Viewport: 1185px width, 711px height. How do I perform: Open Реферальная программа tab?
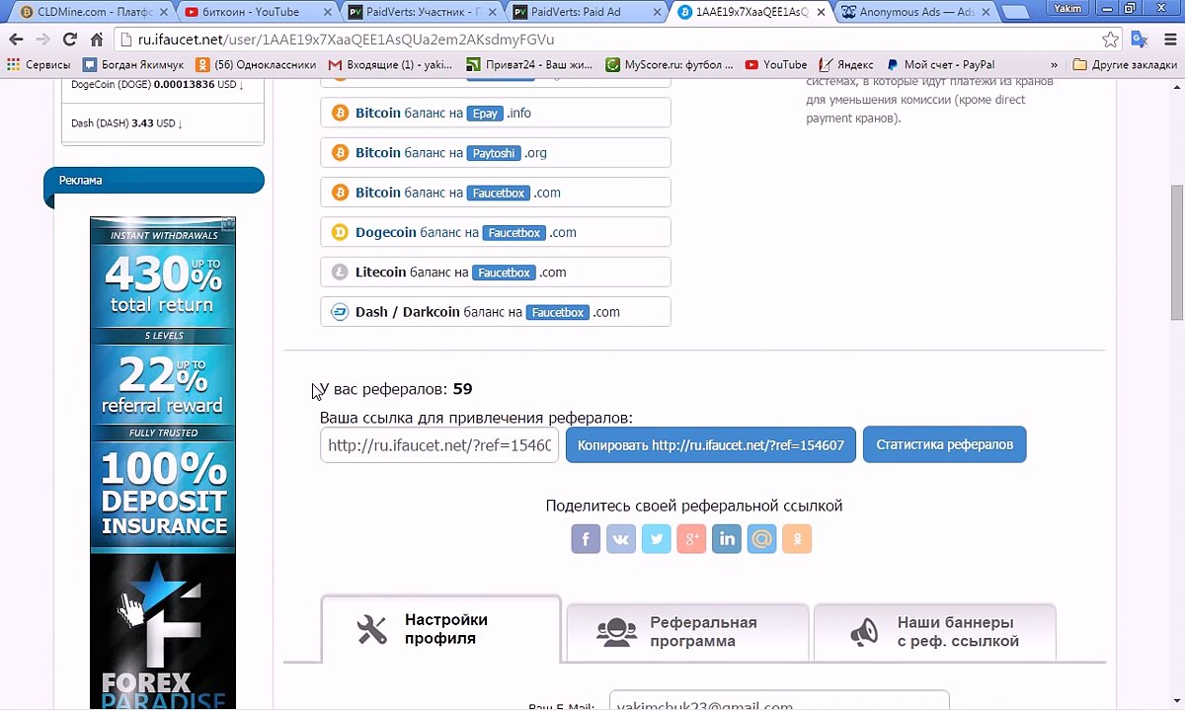point(687,632)
